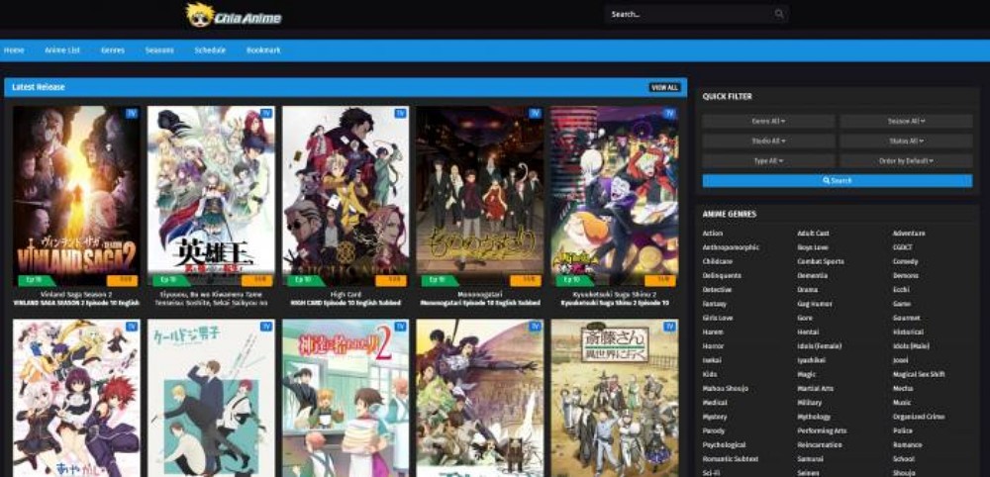Select the Drama genre
The height and width of the screenshot is (477, 990).
(x=807, y=290)
